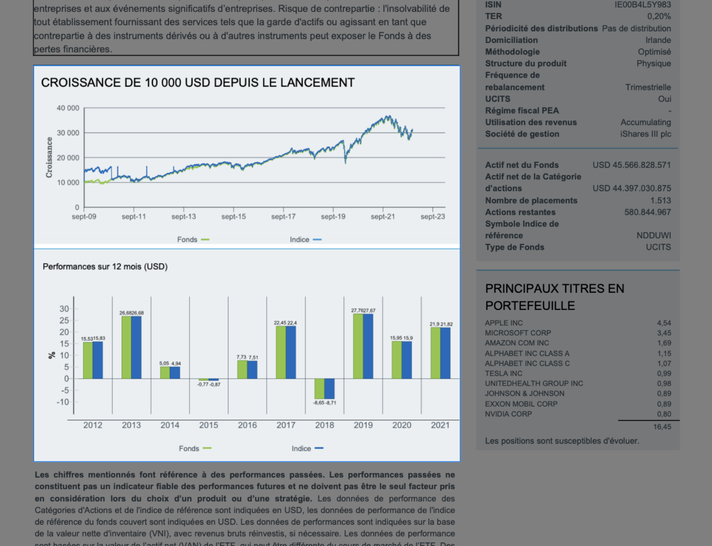Click the Indice legend marker under the bar chart
712x546 pixels.
click(x=320, y=448)
